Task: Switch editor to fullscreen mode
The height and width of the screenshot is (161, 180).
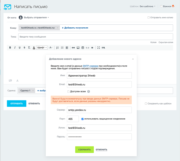Action: coord(98,47)
